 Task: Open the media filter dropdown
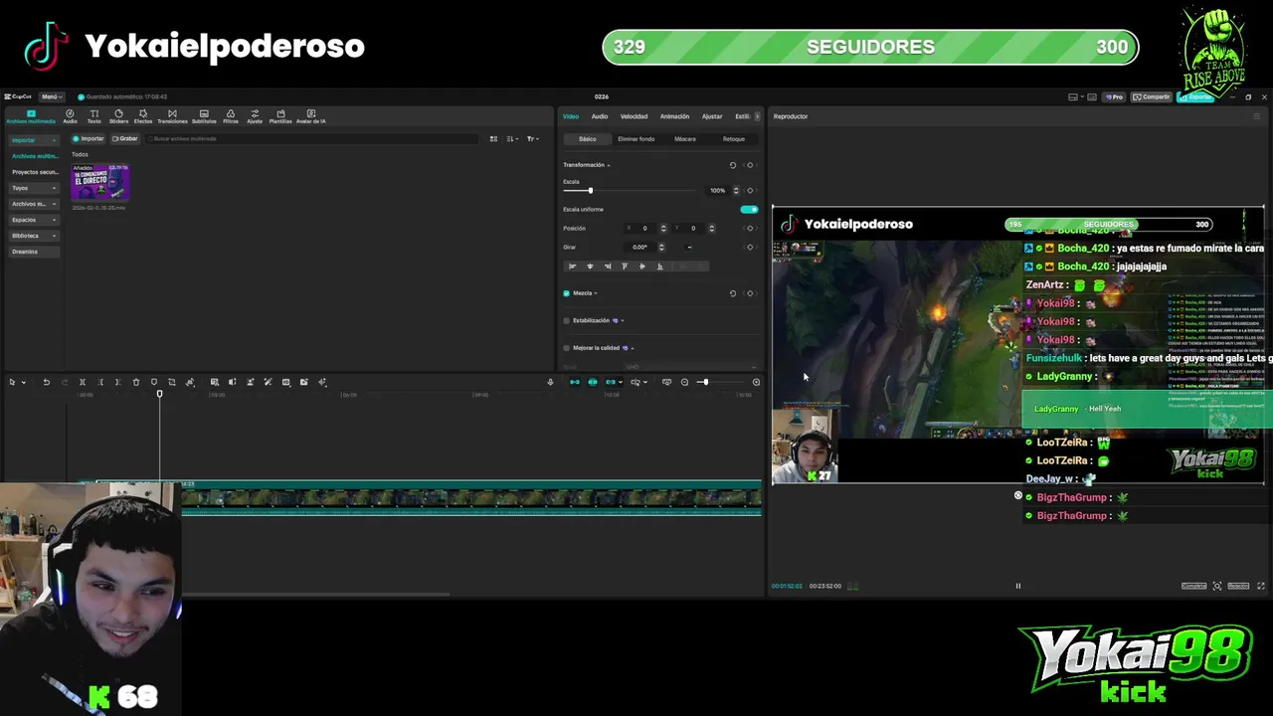coord(532,139)
